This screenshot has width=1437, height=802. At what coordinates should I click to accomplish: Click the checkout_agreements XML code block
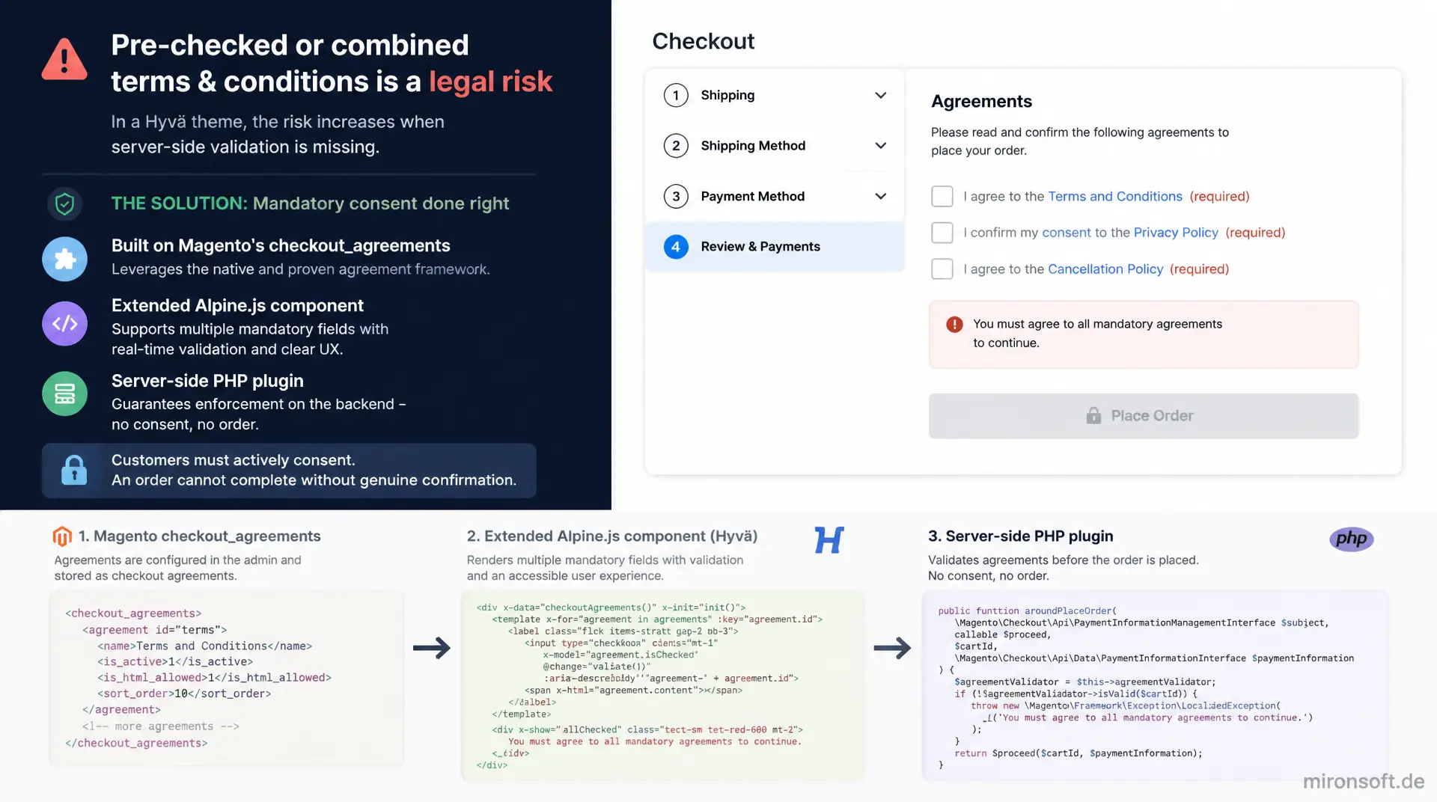pyautogui.click(x=226, y=678)
